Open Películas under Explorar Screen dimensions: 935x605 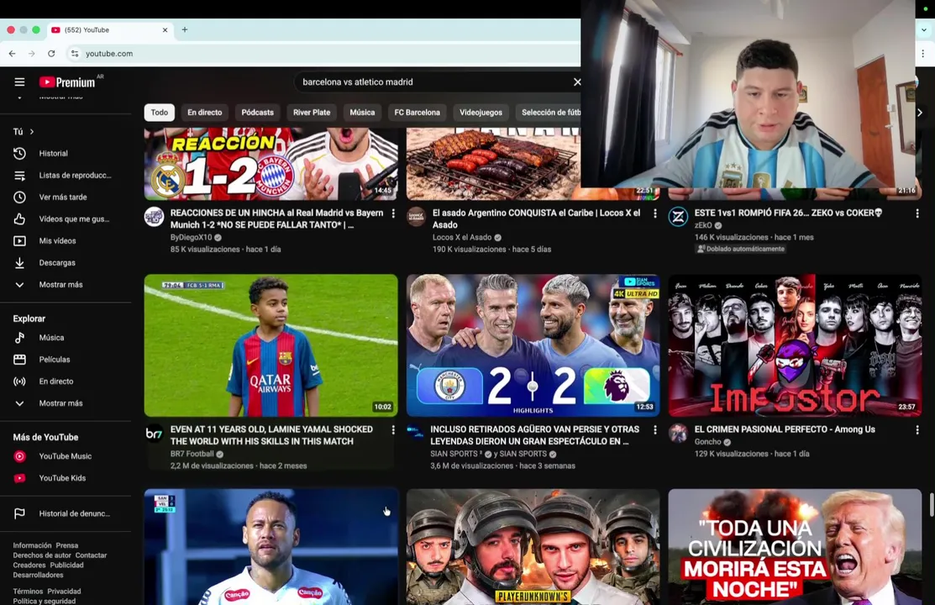[66, 360]
